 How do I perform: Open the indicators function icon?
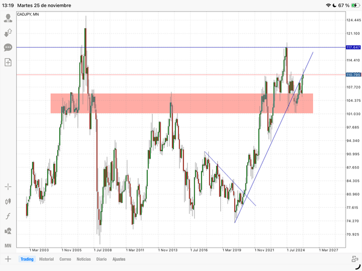[8, 216]
